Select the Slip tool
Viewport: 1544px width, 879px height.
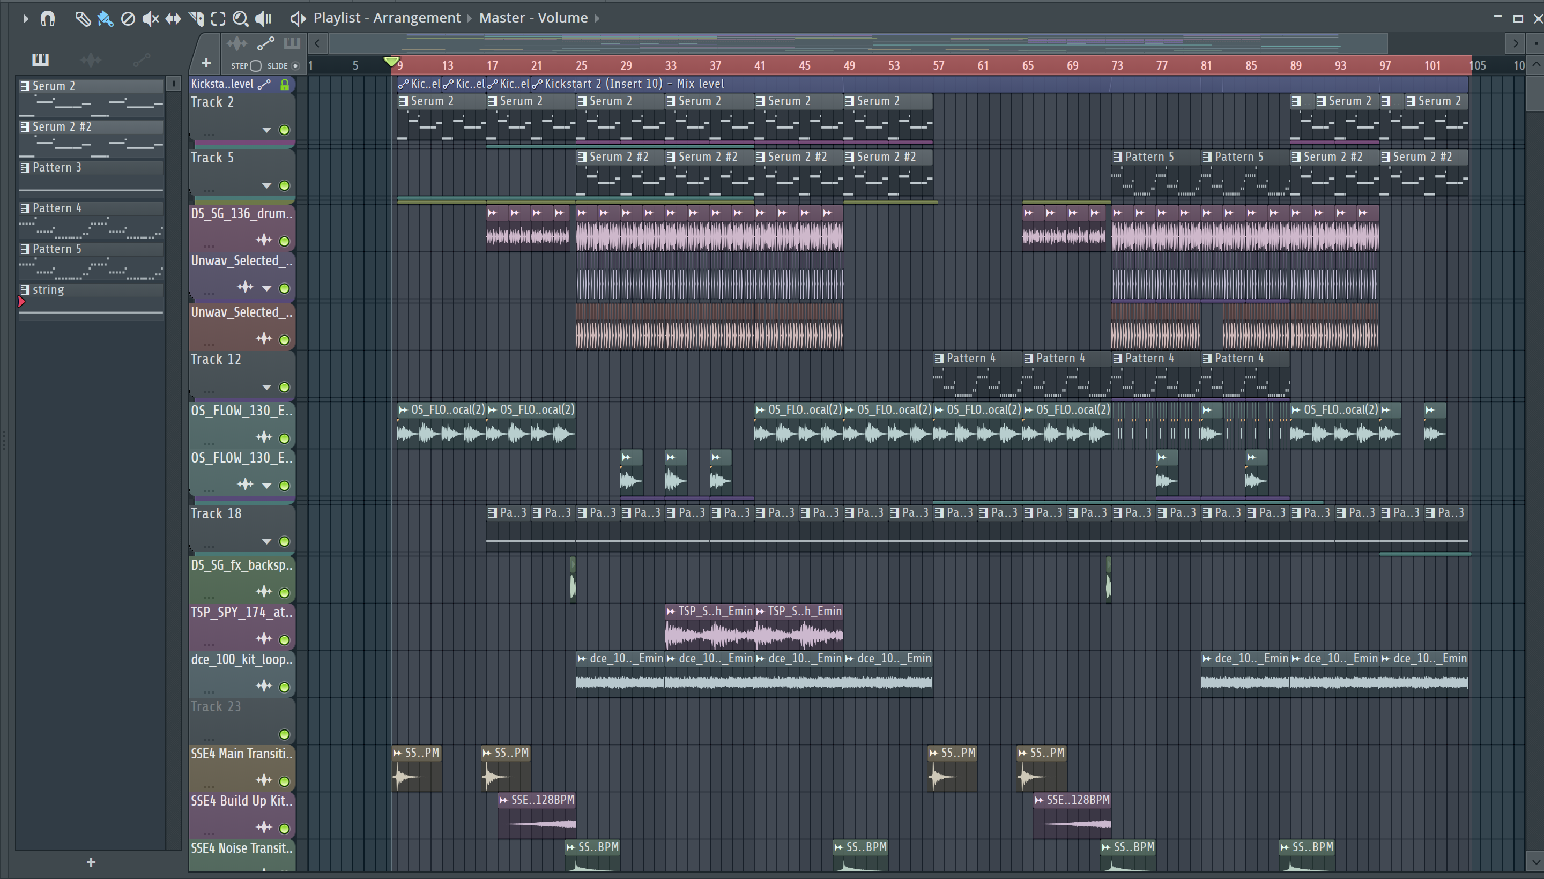click(x=173, y=19)
